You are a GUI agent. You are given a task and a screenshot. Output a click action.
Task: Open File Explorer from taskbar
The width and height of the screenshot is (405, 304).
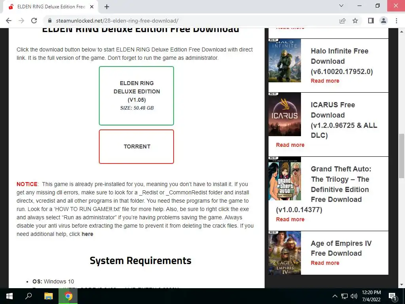pos(48,296)
